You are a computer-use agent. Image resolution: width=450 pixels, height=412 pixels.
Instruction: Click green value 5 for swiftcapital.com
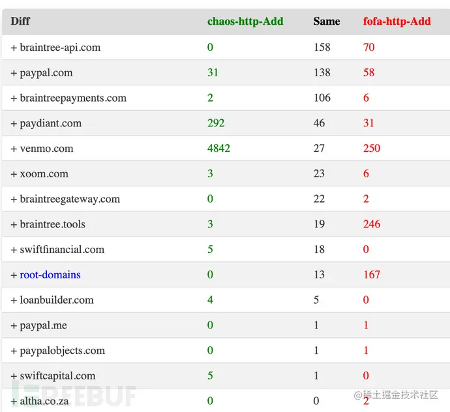[211, 375]
